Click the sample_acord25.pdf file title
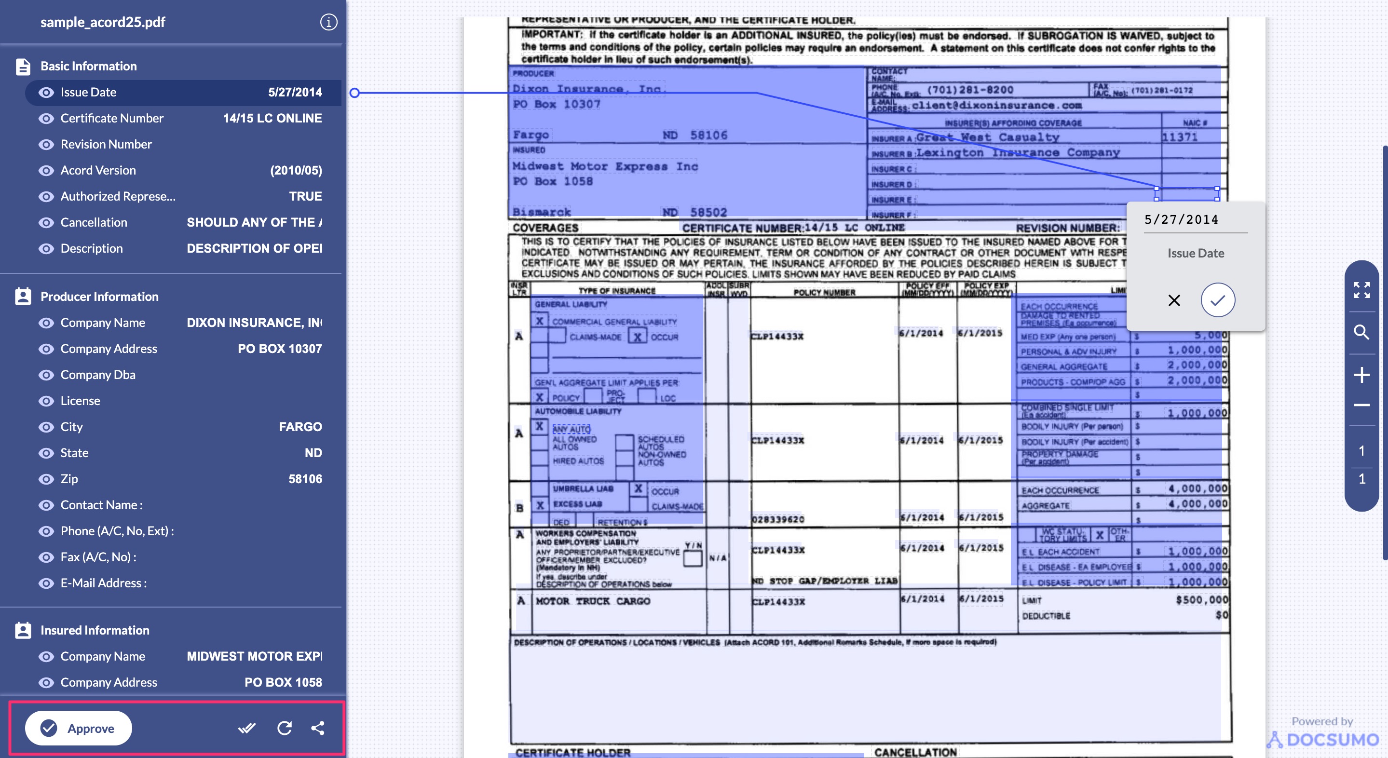 click(103, 22)
